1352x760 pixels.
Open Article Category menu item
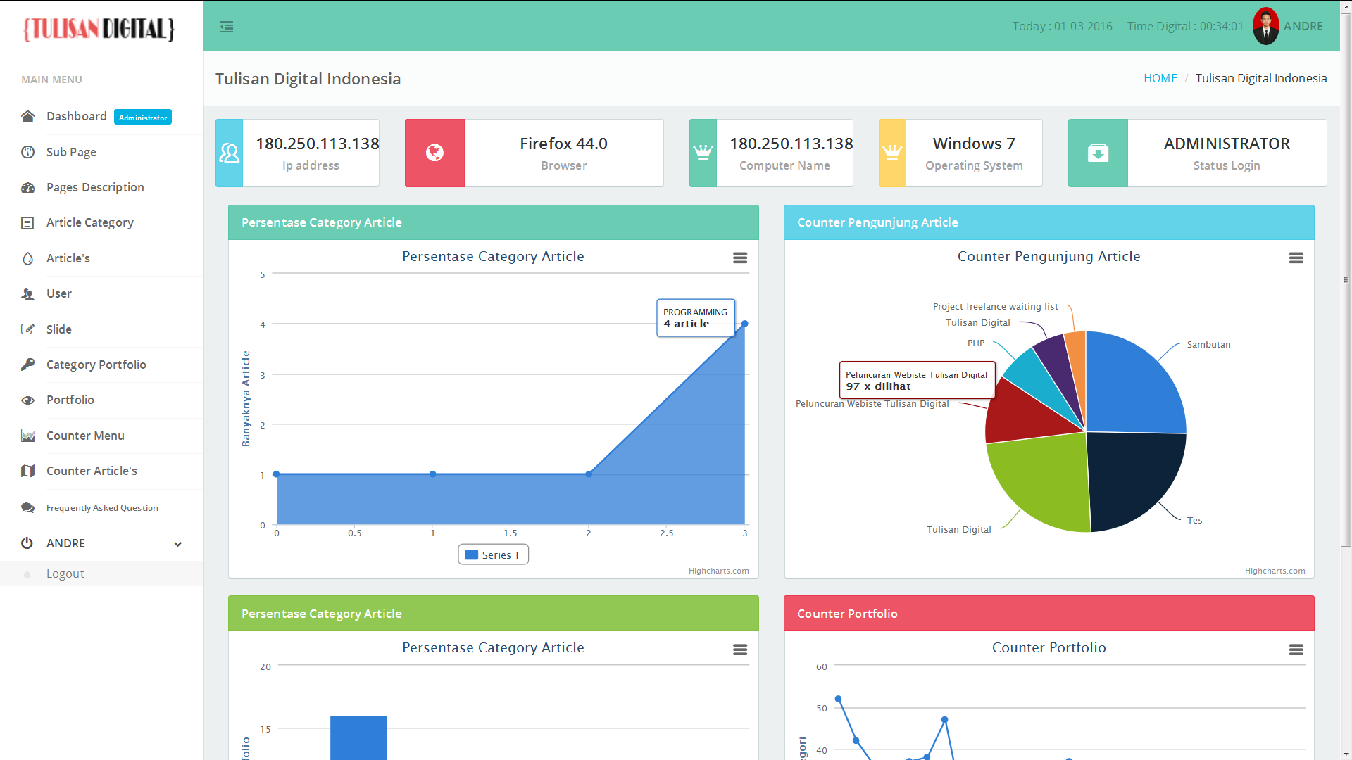click(89, 222)
